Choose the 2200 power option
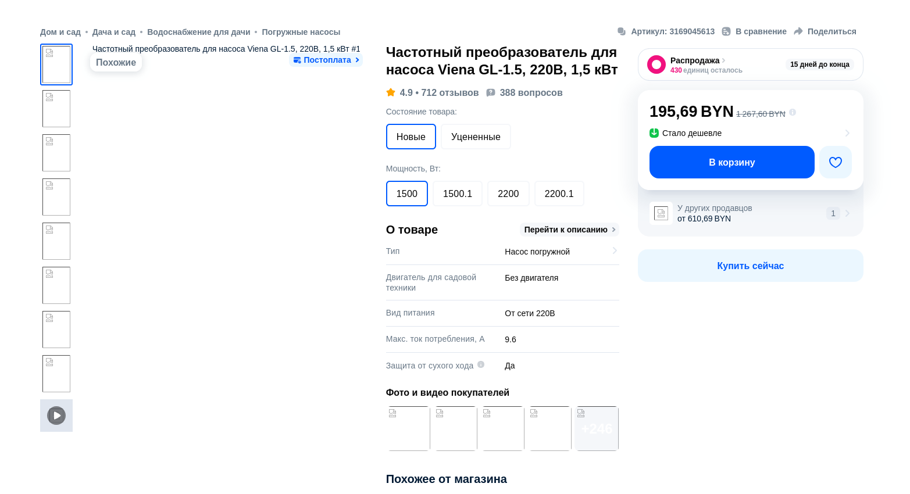 [x=508, y=194]
